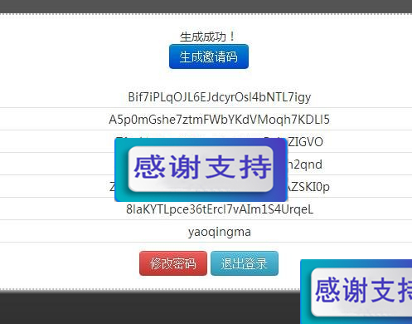This screenshot has width=412, height=324.
Task: Click the bottom-right corner 感谢支持 banner
Action: pos(356,292)
